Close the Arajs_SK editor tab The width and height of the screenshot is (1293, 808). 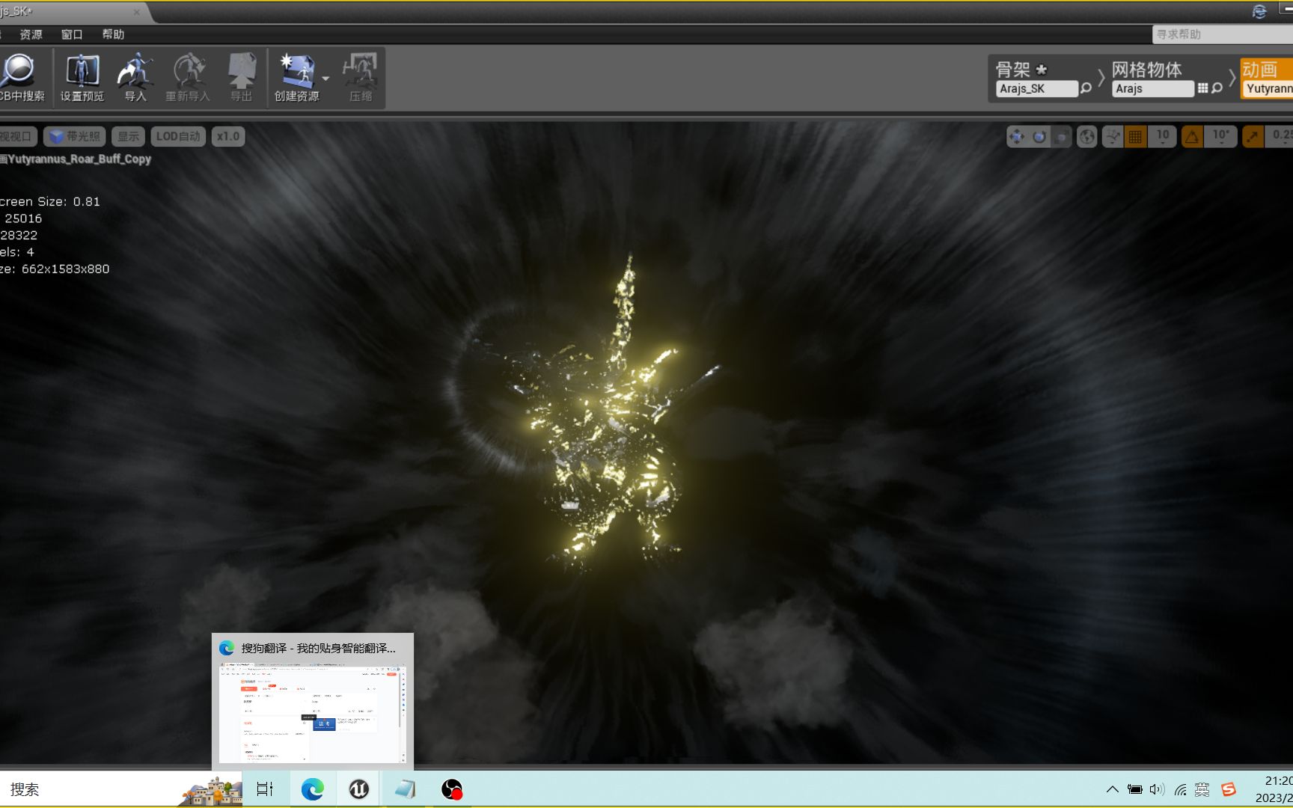coord(137,12)
